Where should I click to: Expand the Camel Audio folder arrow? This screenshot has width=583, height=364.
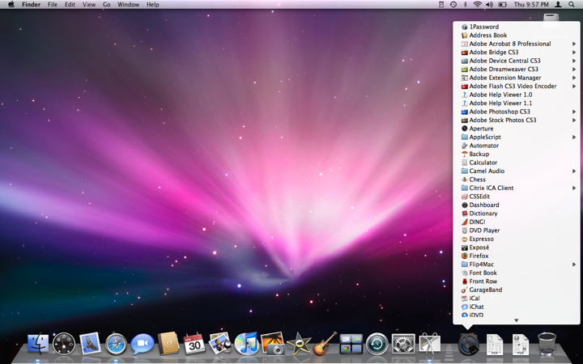[x=574, y=171]
